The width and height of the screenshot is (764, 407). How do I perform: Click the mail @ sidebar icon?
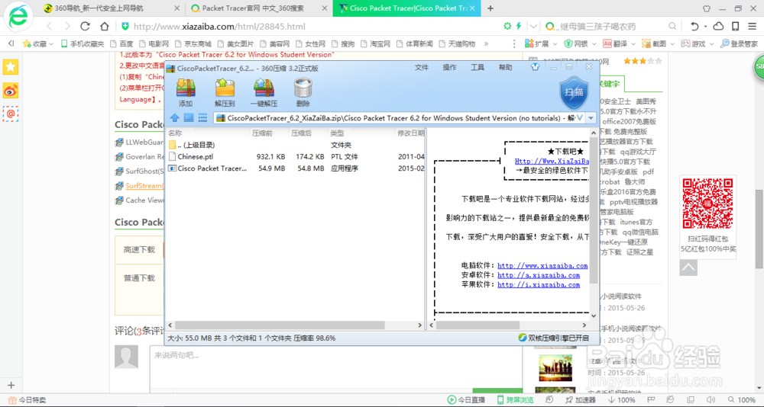tap(11, 114)
